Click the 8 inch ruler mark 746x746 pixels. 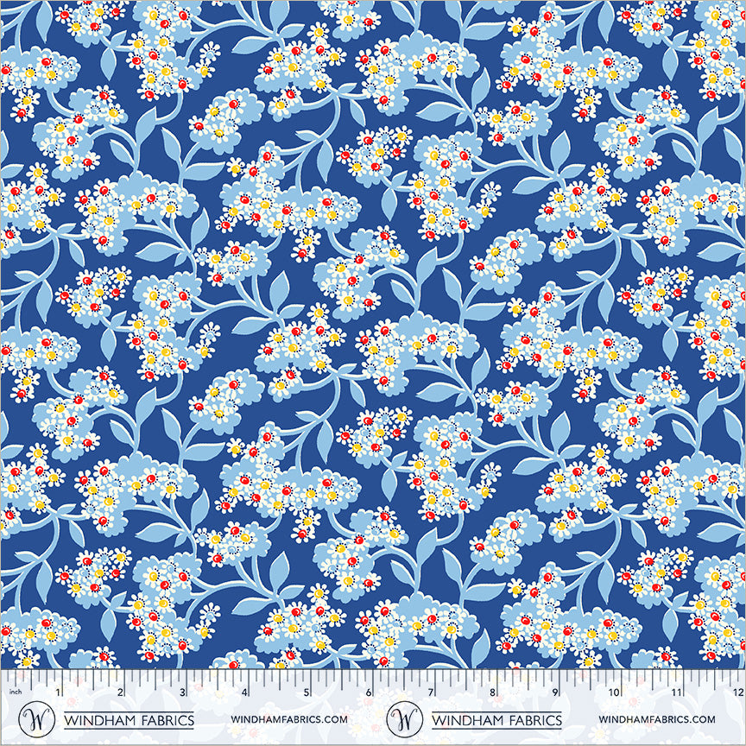tap(493, 692)
